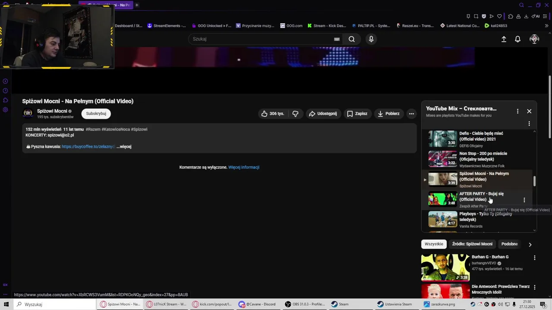Viewport: 552px width, 310px height.
Task: Click Opera ad-blocker shield icon
Action: pos(484,16)
